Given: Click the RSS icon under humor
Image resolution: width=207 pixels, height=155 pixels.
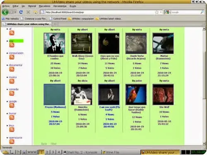Looking at the screenshot, I should [12, 117].
